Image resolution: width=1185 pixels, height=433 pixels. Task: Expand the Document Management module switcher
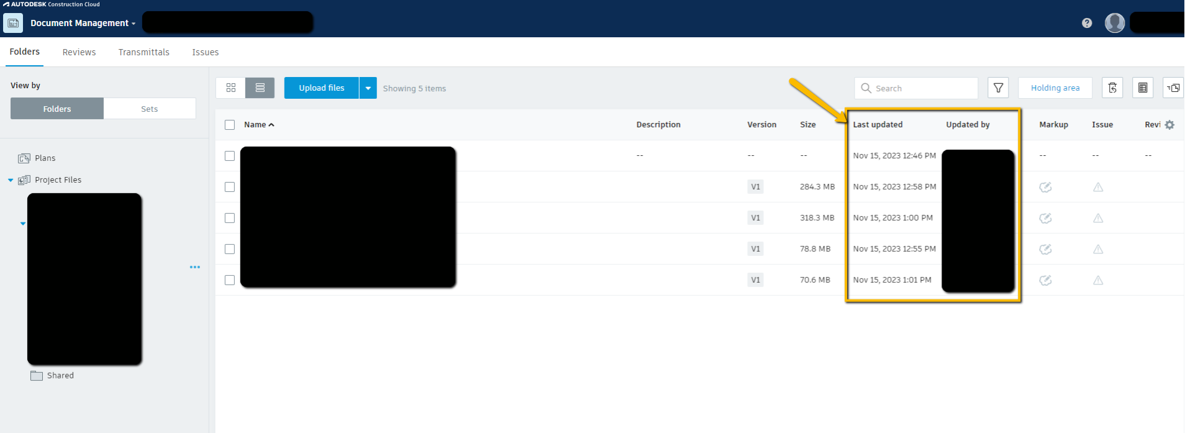(83, 23)
